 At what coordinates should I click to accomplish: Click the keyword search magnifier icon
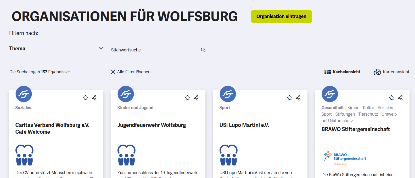(203, 50)
